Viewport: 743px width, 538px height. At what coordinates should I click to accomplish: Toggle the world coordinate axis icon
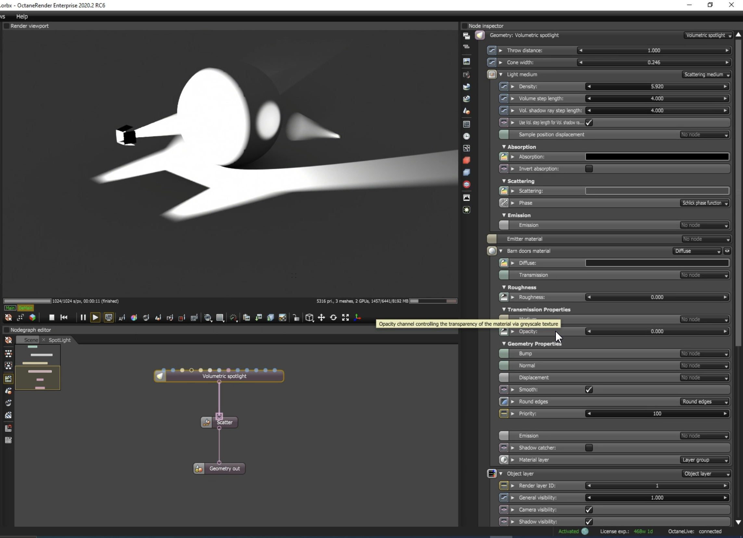[357, 317]
